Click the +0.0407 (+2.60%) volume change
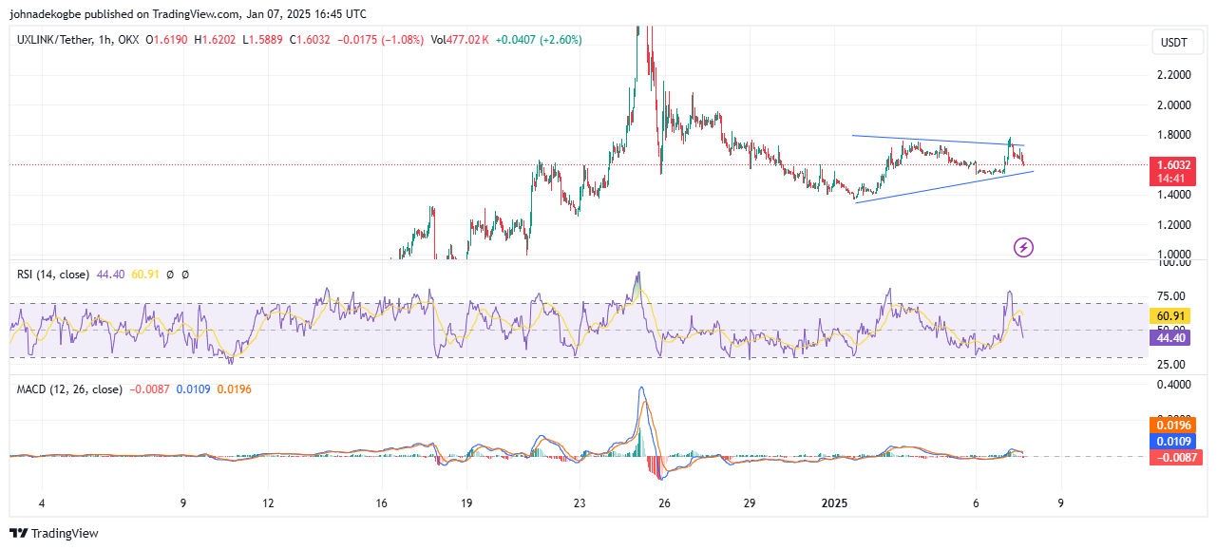Image resolution: width=1217 pixels, height=550 pixels. (x=539, y=40)
